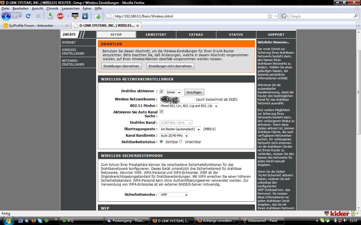Open a new tab with green plus icon

[x=98, y=16]
